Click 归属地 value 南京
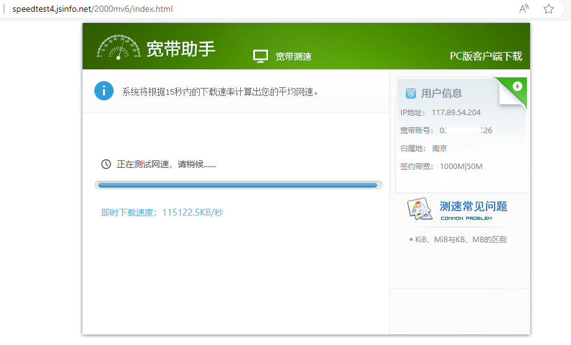The width and height of the screenshot is (571, 345). (439, 148)
